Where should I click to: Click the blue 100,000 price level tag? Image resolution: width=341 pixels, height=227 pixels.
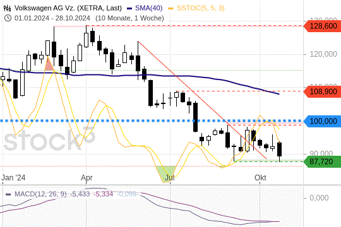point(322,121)
